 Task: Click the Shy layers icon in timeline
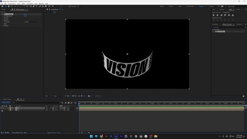[66, 103]
